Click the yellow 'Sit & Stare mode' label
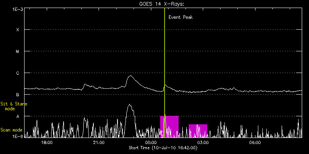Image resolution: width=309 pixels, height=154 pixels. (14, 106)
